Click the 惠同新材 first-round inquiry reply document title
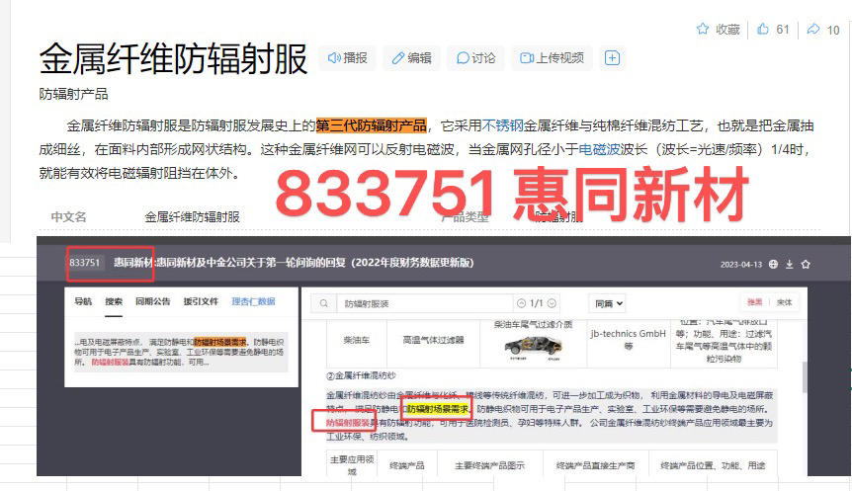The width and height of the screenshot is (852, 491). [294, 263]
